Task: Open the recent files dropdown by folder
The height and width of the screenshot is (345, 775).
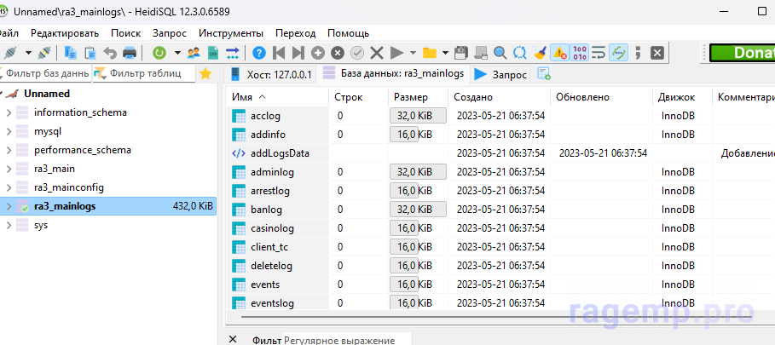Action: coord(445,53)
